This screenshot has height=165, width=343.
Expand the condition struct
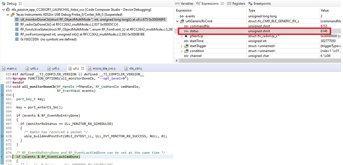coord(182,51)
